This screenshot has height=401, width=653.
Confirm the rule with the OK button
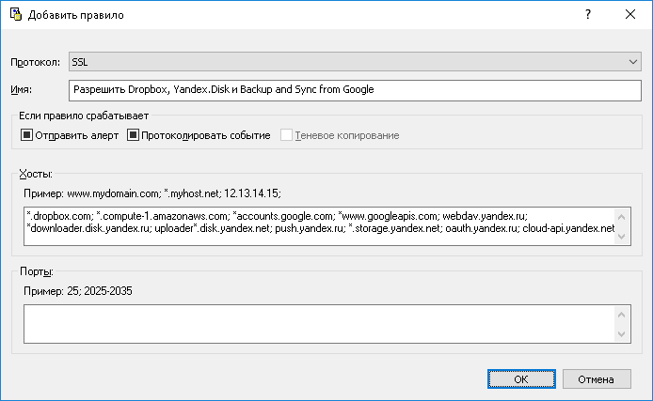pyautogui.click(x=520, y=378)
